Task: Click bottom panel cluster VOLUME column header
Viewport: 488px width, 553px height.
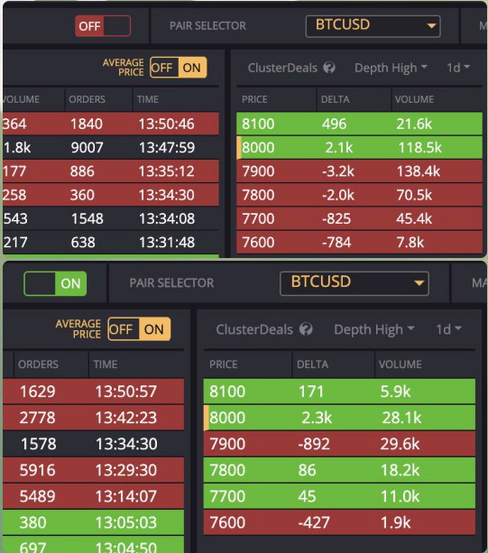Action: click(401, 364)
